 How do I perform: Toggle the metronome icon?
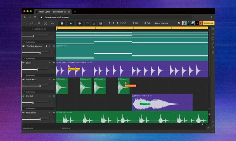point(94,23)
